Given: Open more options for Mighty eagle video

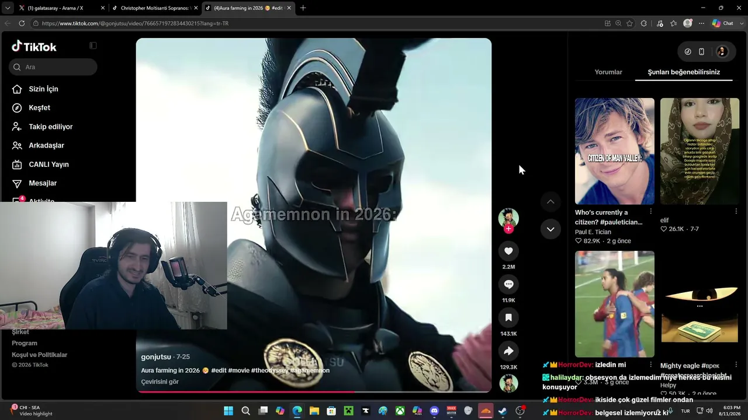Looking at the screenshot, I should pyautogui.click(x=736, y=365).
